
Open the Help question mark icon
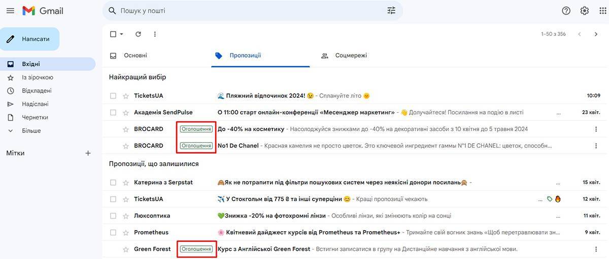click(x=566, y=11)
